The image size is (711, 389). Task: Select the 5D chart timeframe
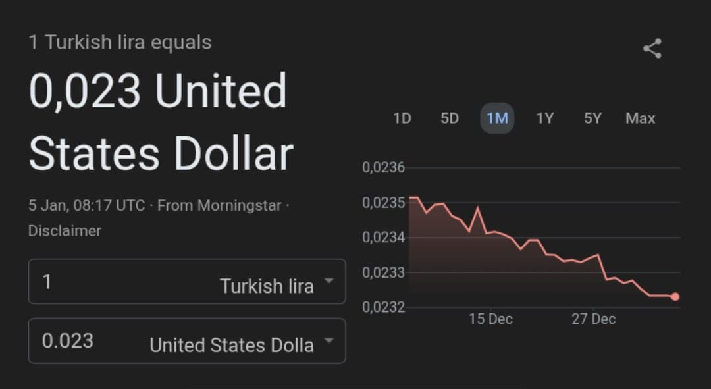coord(450,118)
